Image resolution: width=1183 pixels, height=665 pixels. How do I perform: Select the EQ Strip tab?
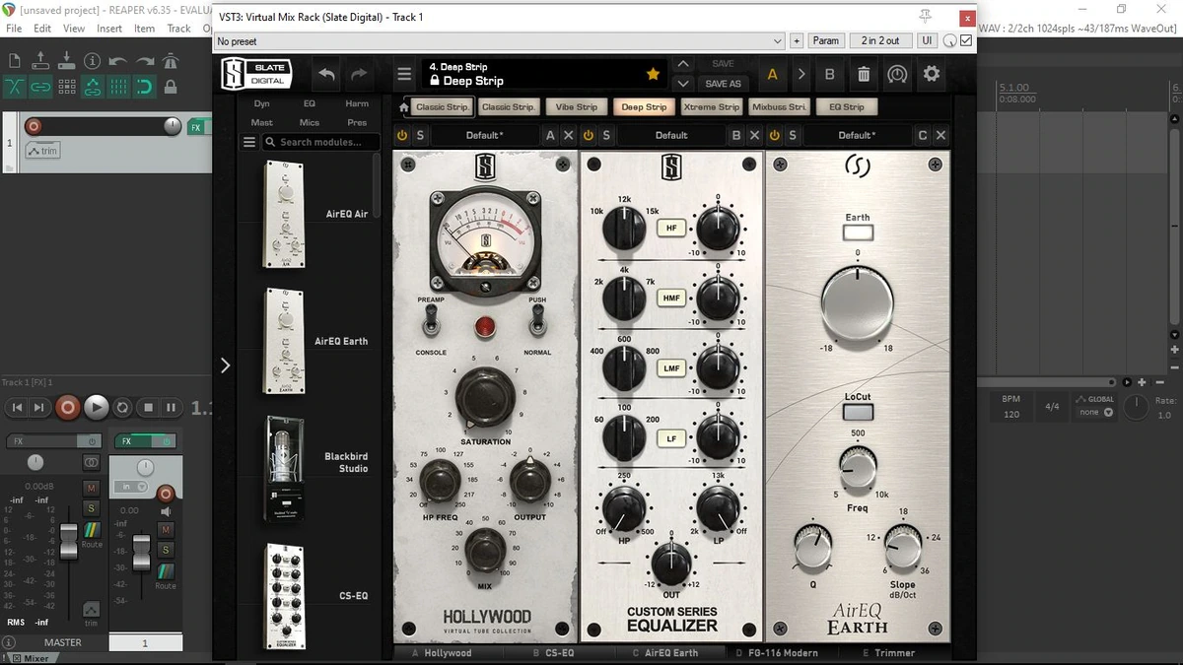(x=846, y=107)
